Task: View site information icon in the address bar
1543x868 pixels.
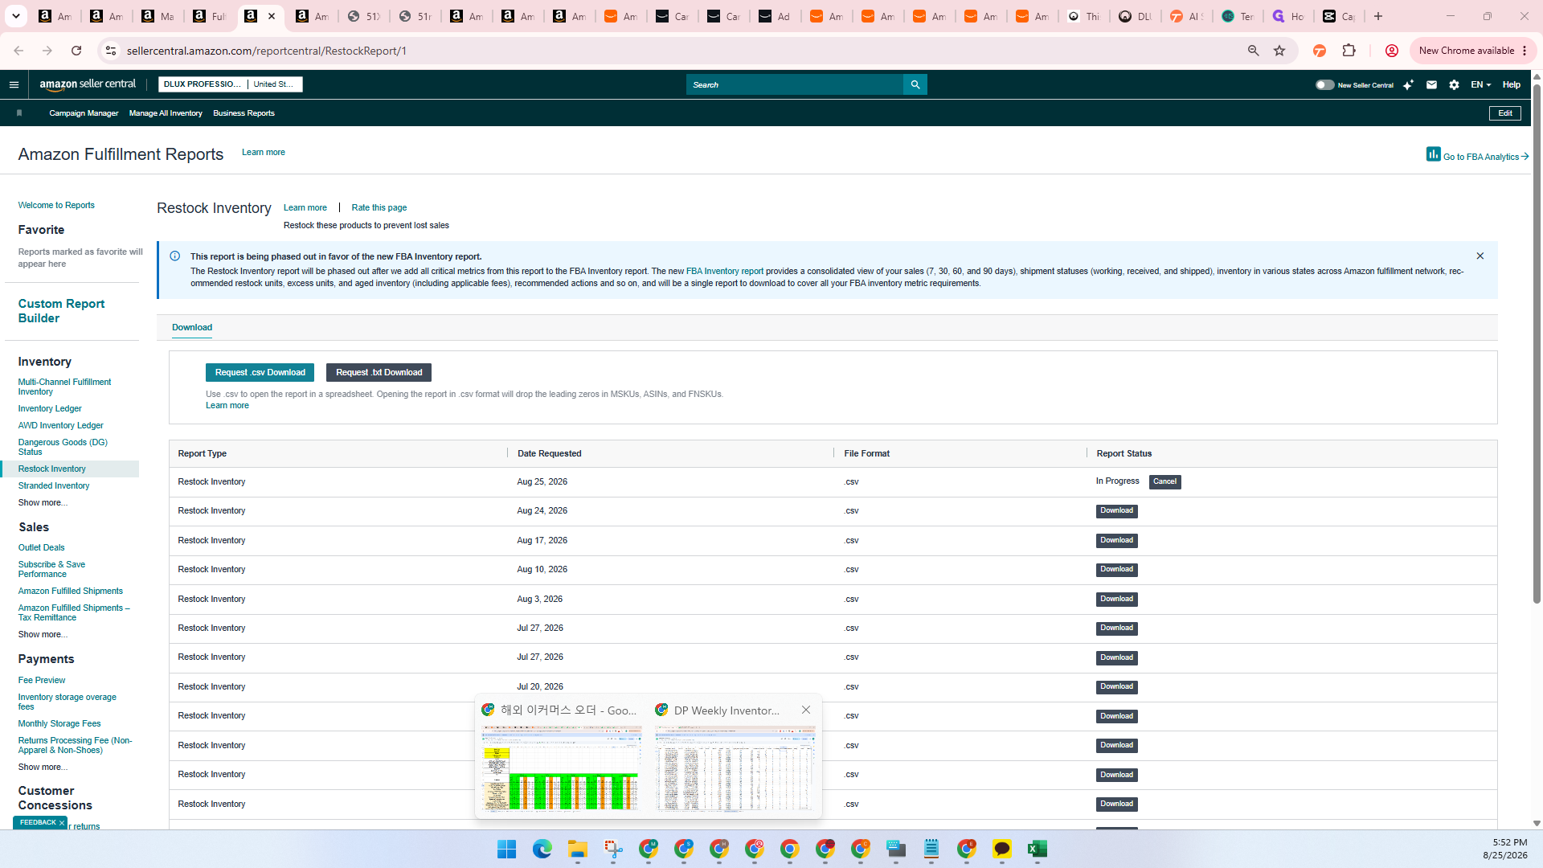Action: click(x=111, y=51)
